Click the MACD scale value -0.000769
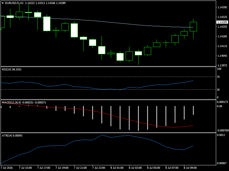The image size is (229, 171). [x=222, y=131]
